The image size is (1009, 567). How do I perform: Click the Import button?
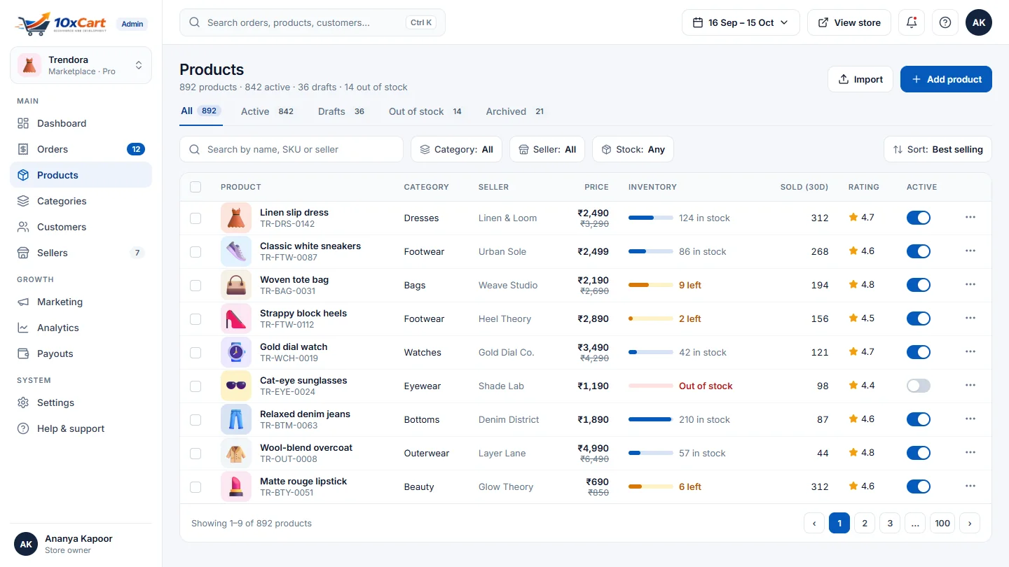pyautogui.click(x=860, y=79)
